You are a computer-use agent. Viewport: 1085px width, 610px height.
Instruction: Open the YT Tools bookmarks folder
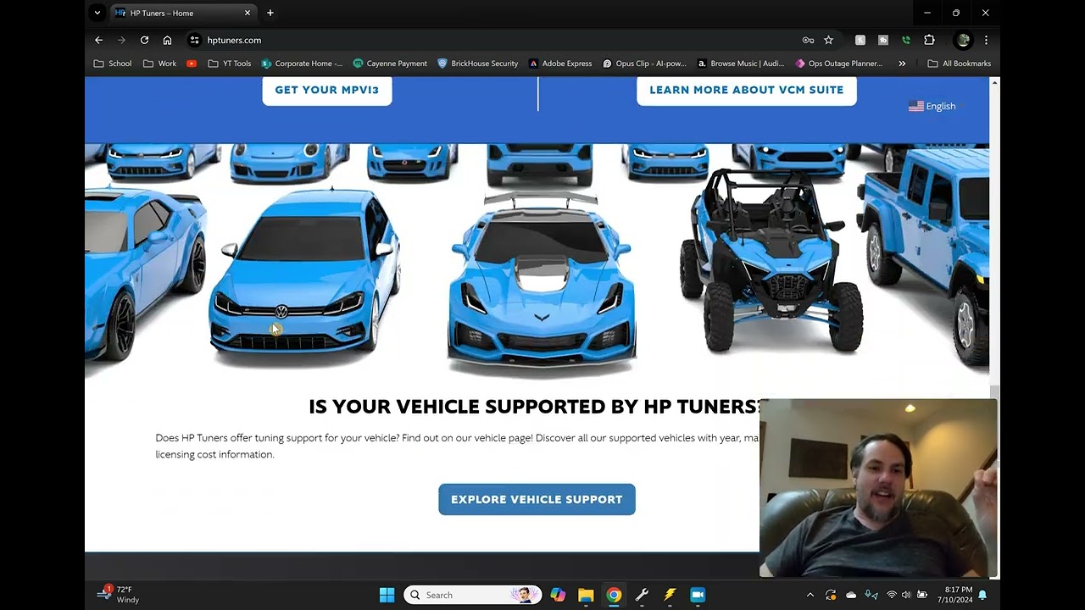(x=229, y=64)
